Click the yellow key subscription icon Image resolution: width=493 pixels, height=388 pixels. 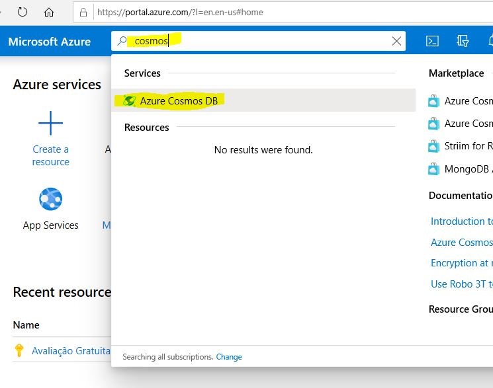click(x=19, y=350)
